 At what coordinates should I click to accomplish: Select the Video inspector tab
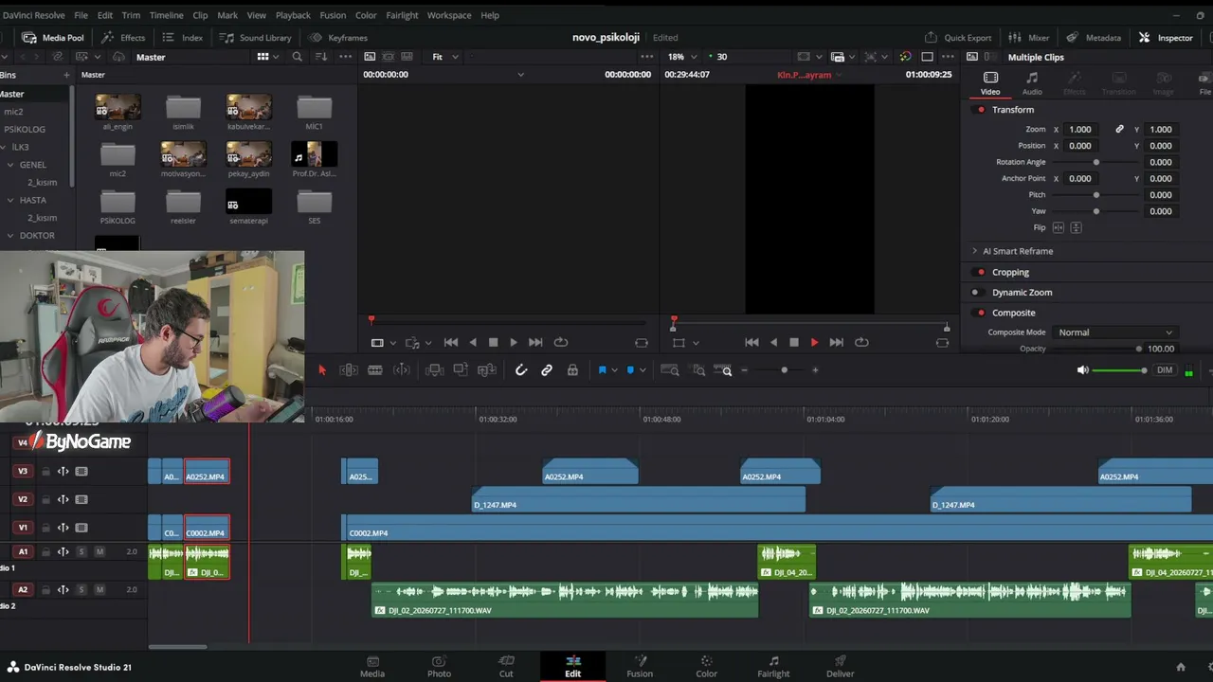click(x=990, y=83)
